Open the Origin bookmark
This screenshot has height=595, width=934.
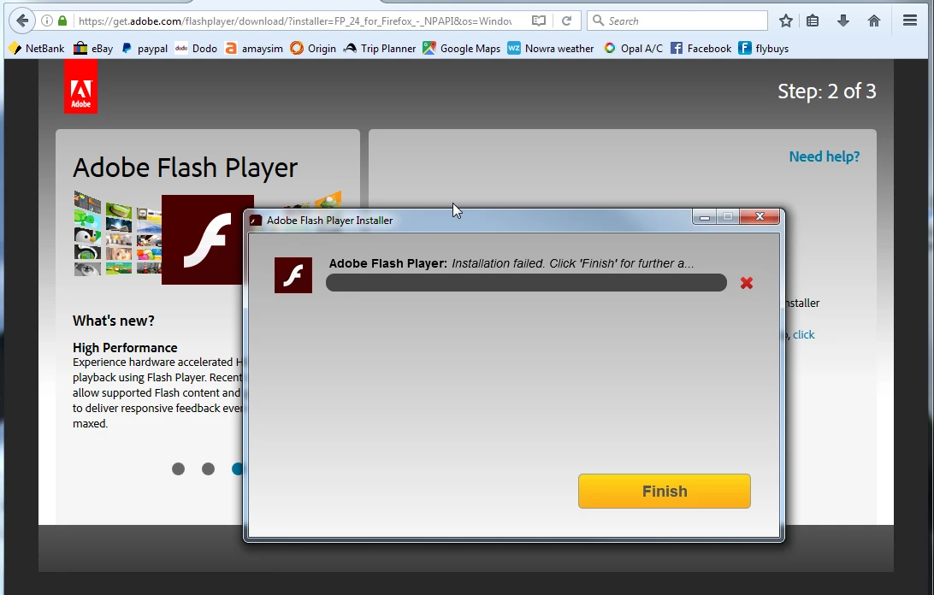pyautogui.click(x=313, y=48)
